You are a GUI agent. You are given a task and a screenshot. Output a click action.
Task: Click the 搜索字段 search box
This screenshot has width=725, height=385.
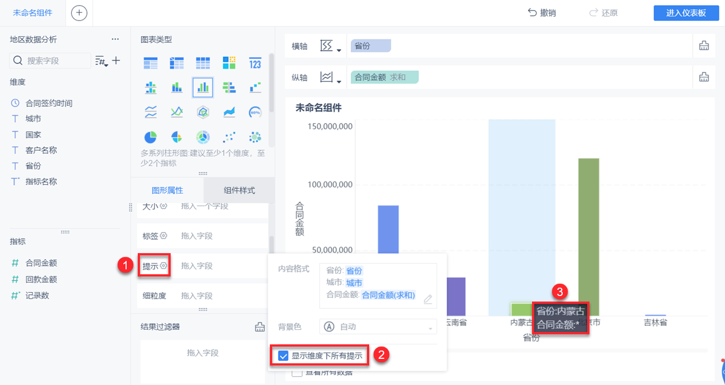(x=50, y=61)
